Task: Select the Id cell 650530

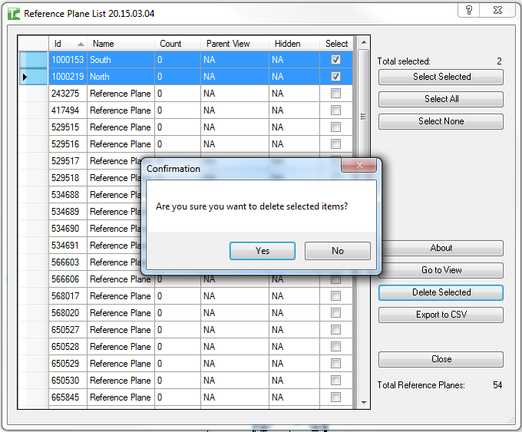Action: tap(68, 381)
